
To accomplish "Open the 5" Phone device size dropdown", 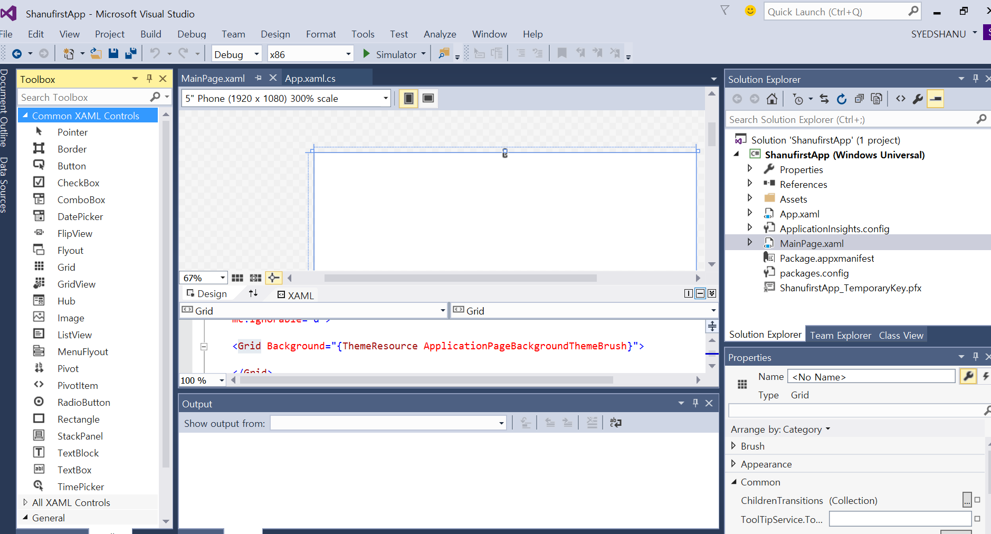I will [x=386, y=98].
